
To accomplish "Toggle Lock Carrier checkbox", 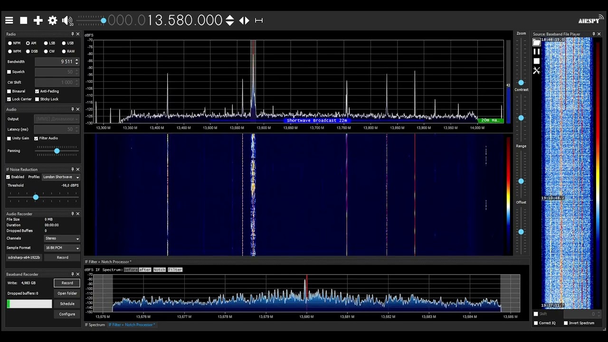I will click(x=9, y=99).
